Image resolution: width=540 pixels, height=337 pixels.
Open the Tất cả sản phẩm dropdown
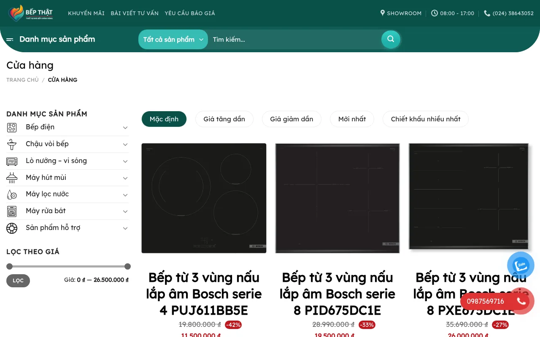click(173, 39)
